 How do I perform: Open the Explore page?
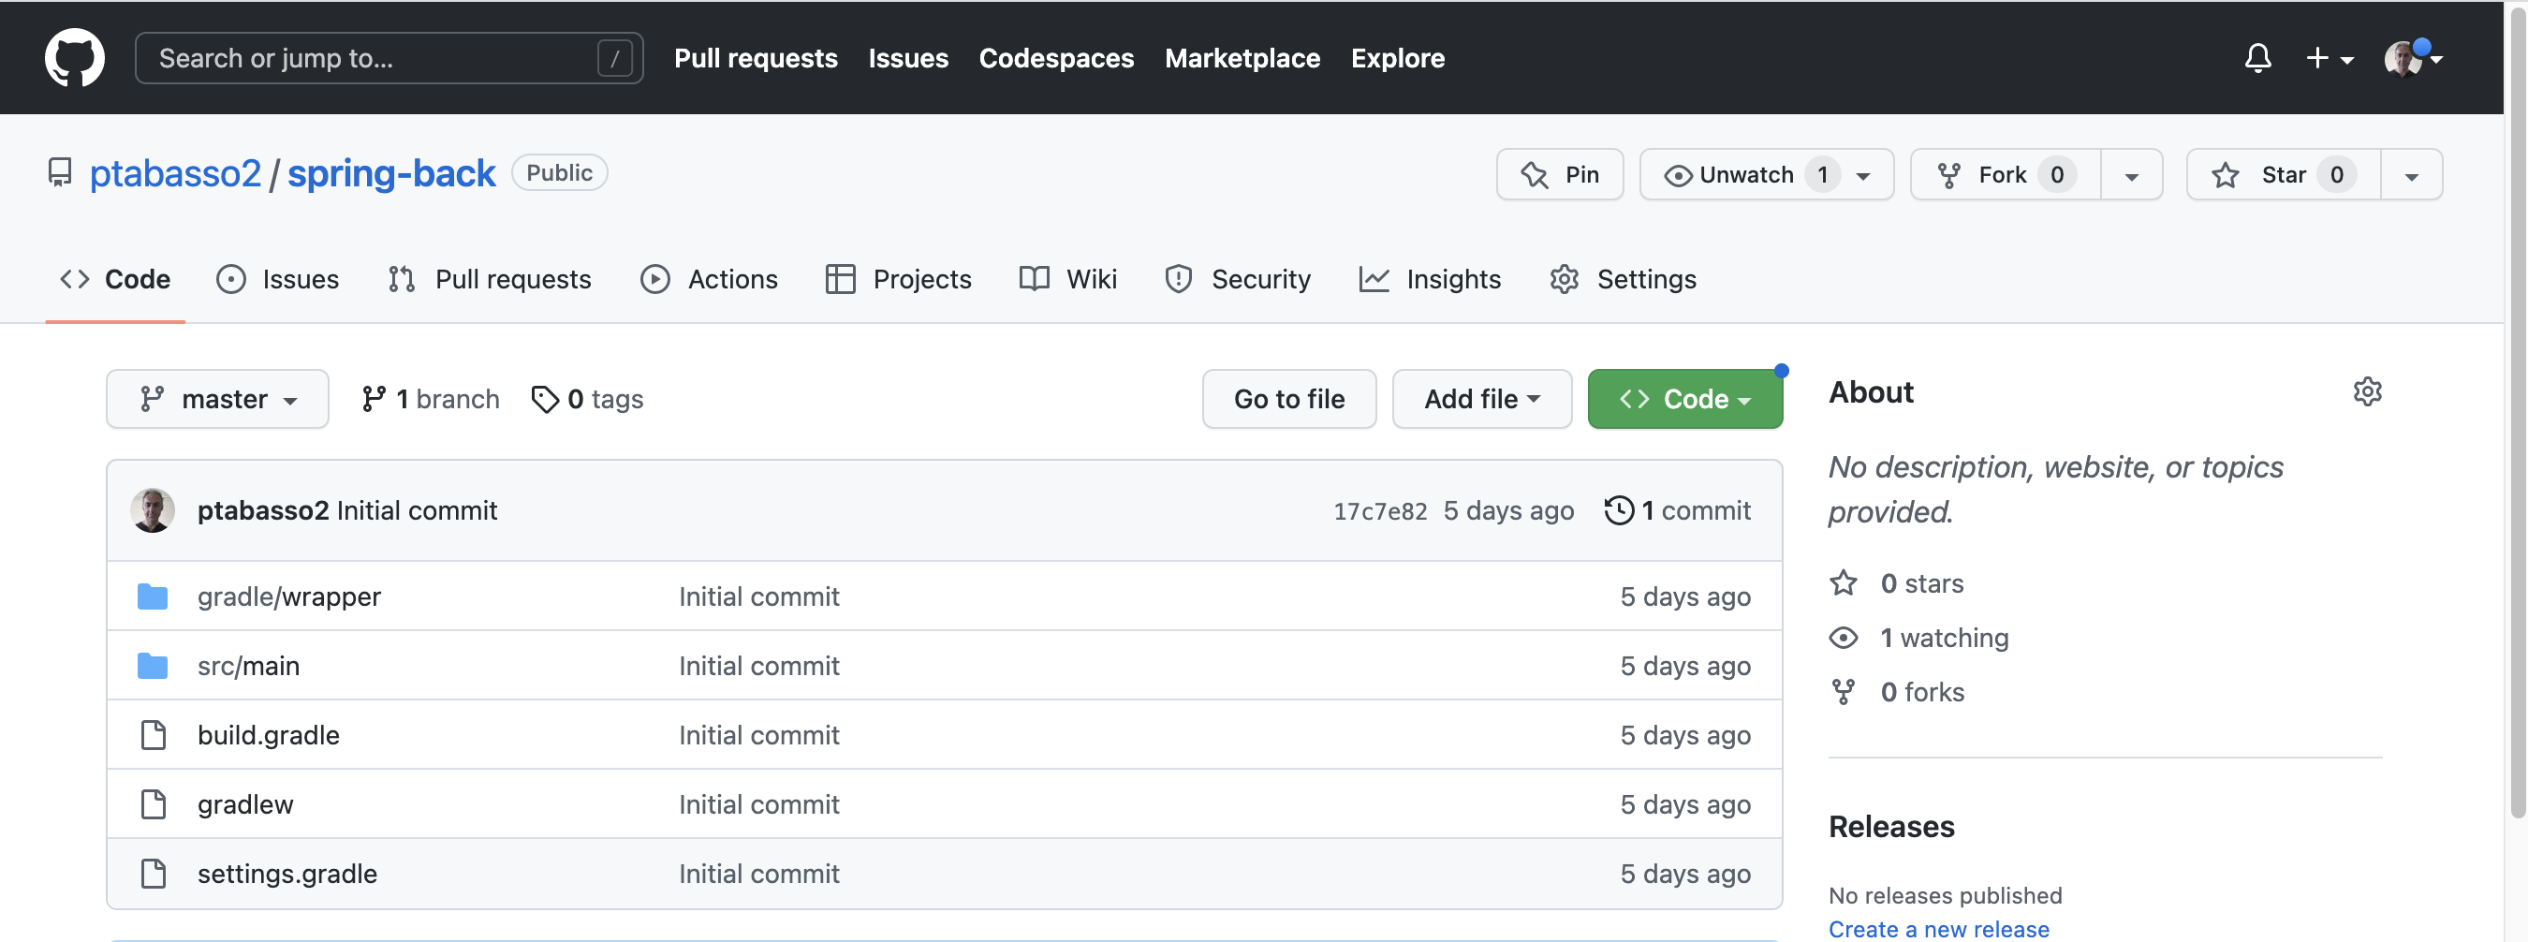pyautogui.click(x=1398, y=58)
